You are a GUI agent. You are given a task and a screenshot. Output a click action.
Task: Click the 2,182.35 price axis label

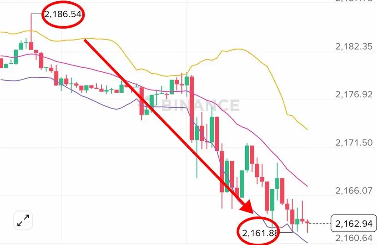(x=354, y=46)
